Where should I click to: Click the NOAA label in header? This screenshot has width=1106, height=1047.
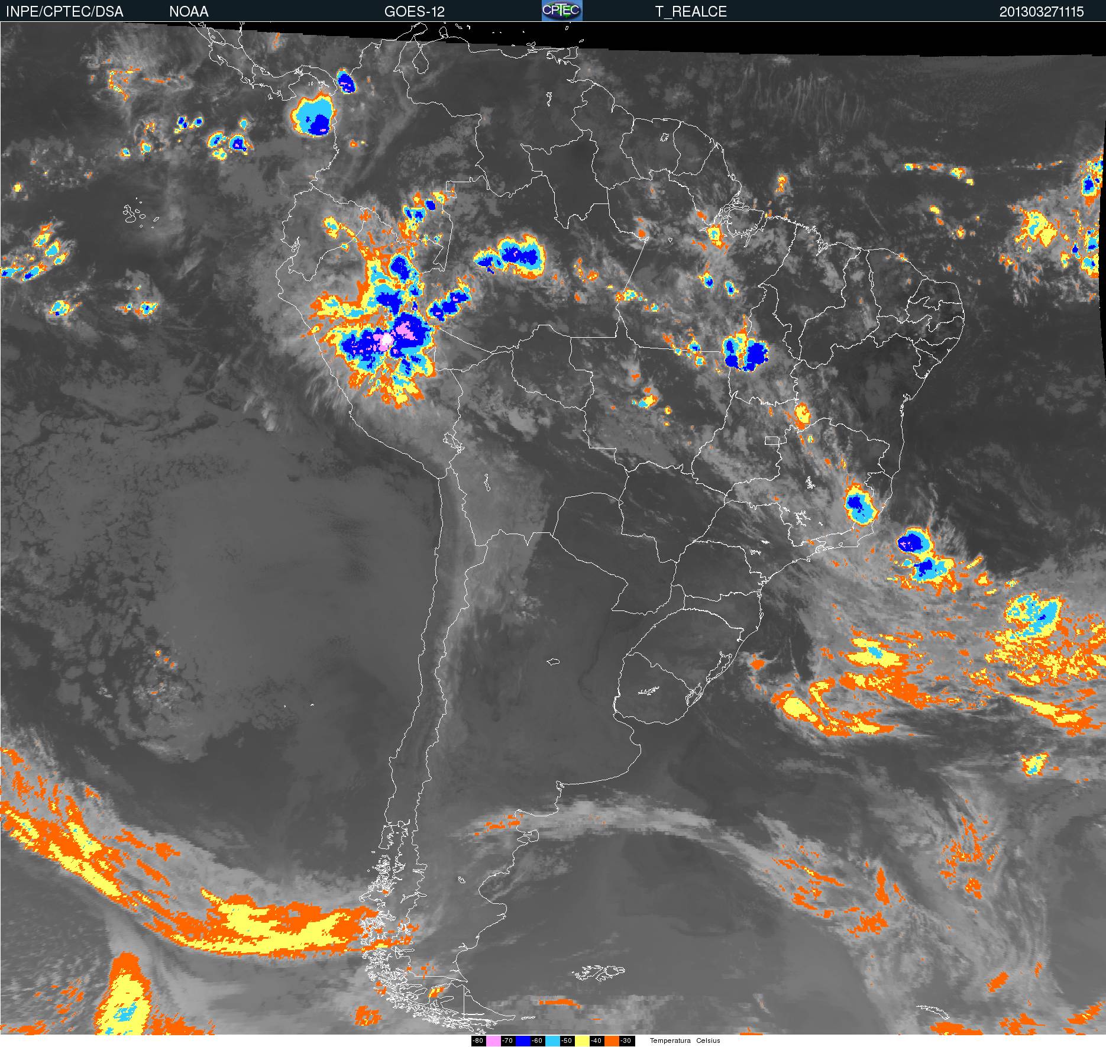click(189, 12)
